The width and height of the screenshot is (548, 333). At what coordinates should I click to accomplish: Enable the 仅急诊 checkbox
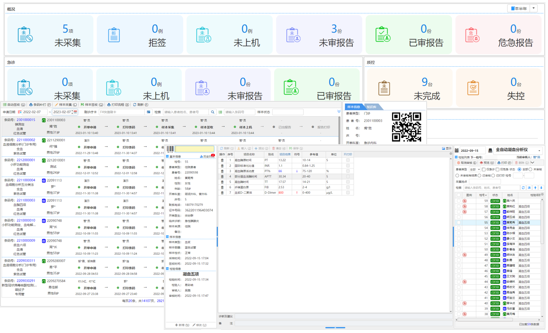coord(483,170)
